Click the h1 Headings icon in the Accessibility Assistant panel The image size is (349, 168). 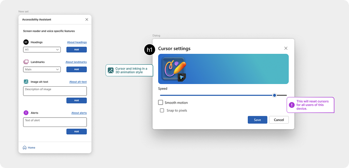tap(26, 42)
